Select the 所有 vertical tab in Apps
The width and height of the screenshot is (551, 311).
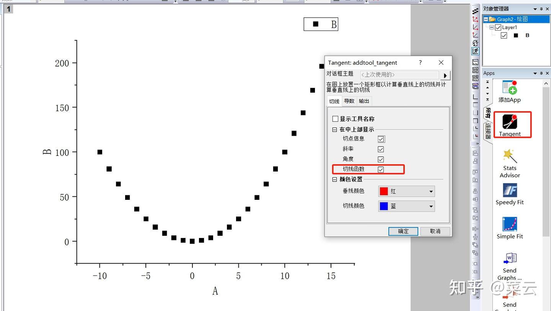[488, 113]
